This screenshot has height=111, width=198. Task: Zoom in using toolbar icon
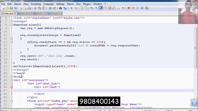click(x=71, y=8)
